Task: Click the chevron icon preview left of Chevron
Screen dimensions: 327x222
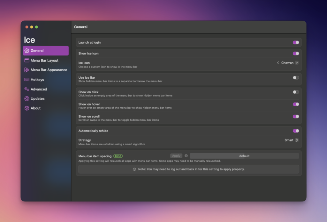Action: pos(278,63)
